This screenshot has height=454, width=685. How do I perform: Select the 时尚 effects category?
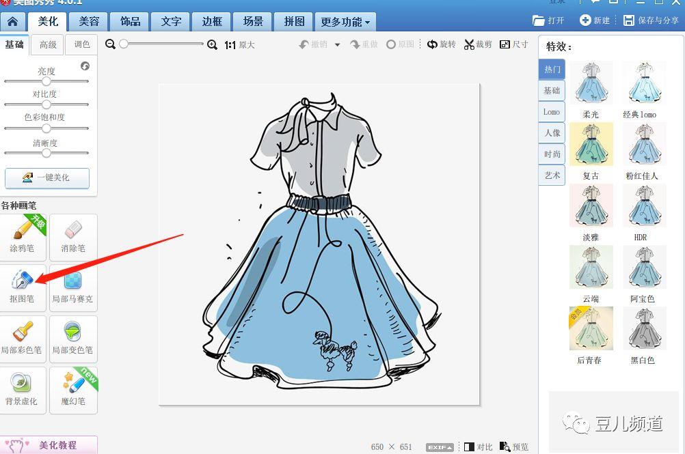pos(552,154)
